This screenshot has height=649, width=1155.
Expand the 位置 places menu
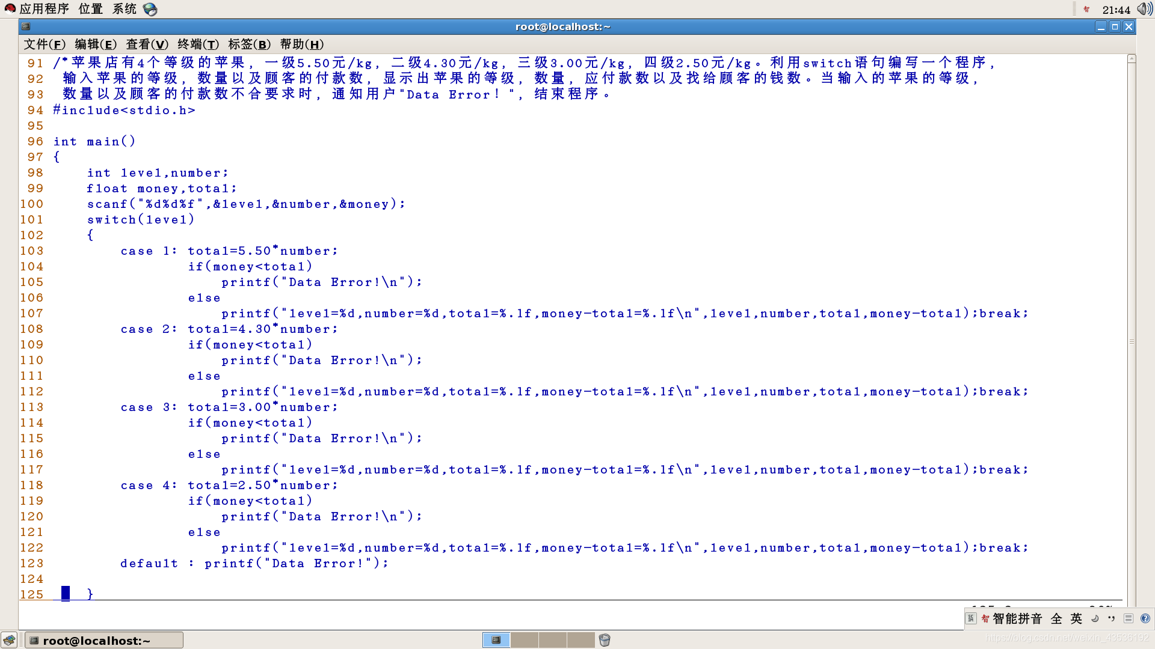[x=90, y=9]
